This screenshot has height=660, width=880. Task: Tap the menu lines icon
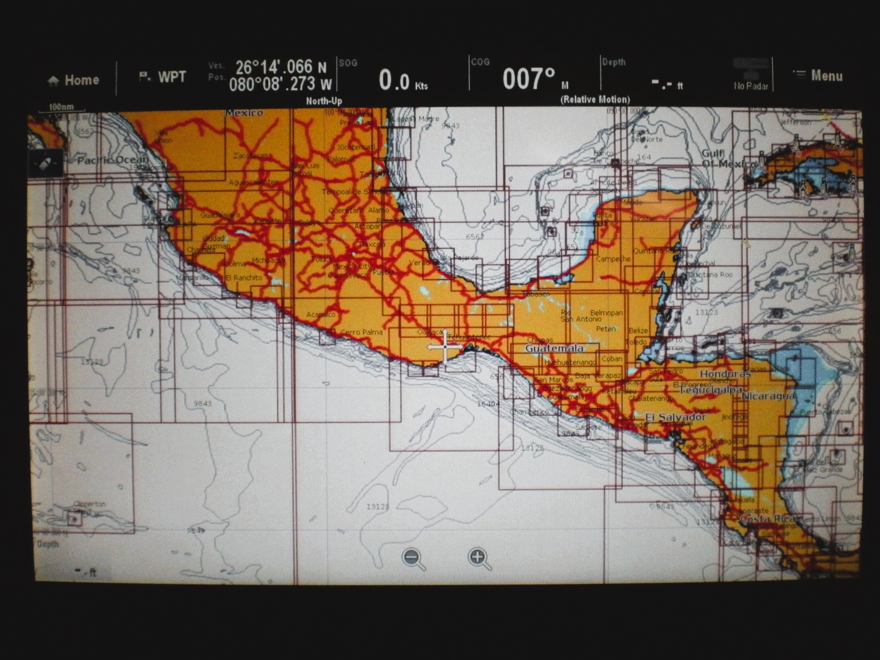[x=799, y=74]
